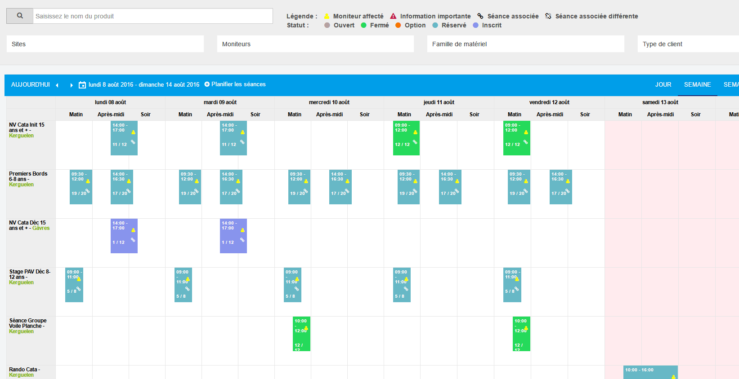Viewport: 739px width, 379px height.
Task: Click Planifier les séances
Action: (x=235, y=84)
